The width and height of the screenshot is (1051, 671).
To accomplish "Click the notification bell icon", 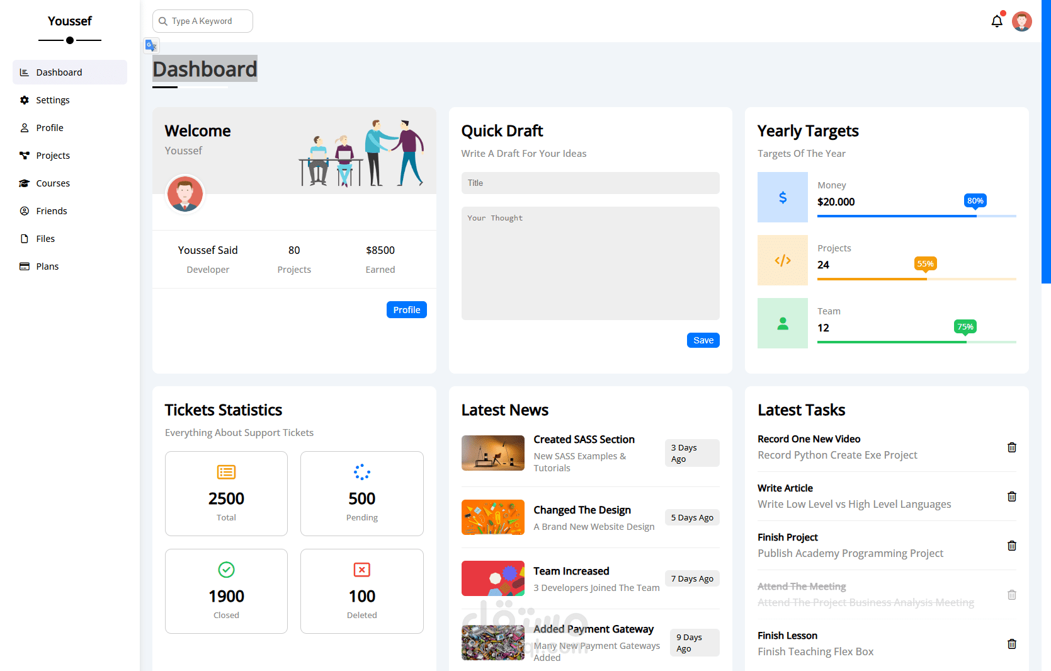I will (997, 21).
